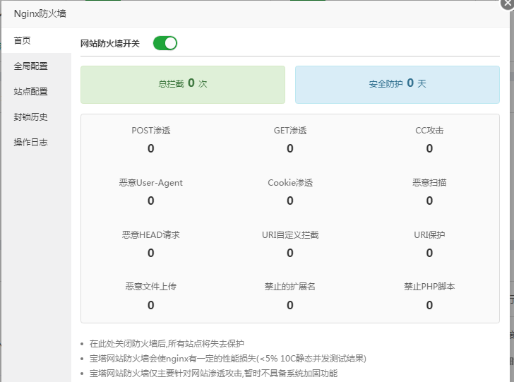Click the count under 恶意HEAD请求
514x382 pixels.
point(151,253)
